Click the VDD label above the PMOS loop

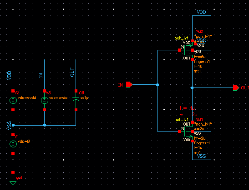tap(202, 12)
